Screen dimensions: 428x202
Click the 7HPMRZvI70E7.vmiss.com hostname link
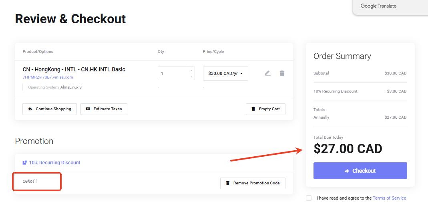pos(48,77)
